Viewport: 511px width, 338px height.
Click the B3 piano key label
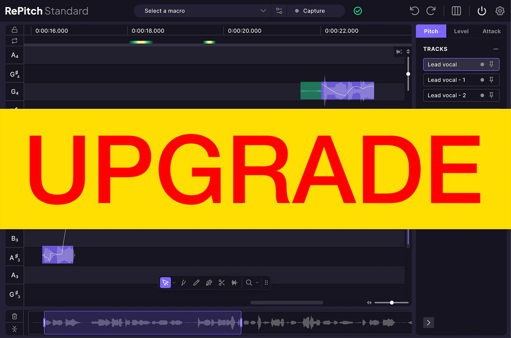15,239
